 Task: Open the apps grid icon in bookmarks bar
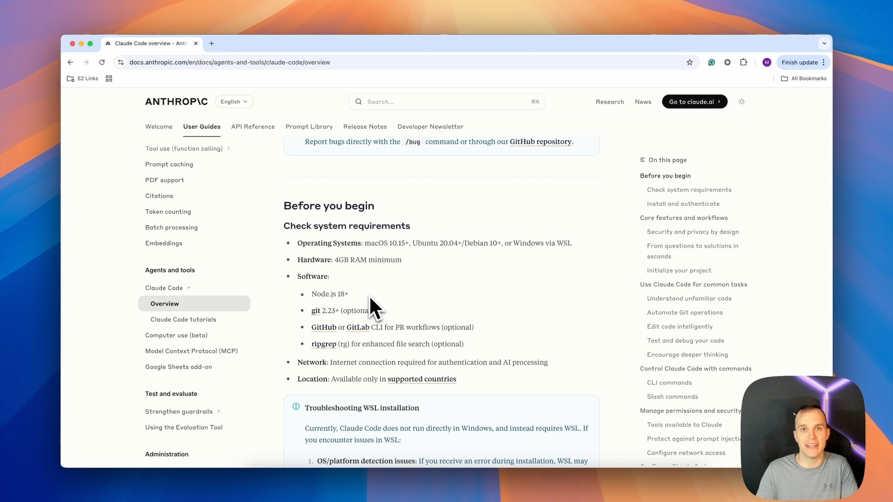pos(109,79)
